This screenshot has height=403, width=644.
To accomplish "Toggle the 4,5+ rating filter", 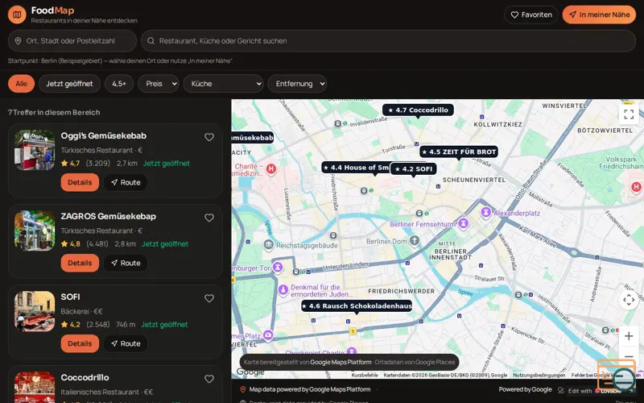I will (x=119, y=84).
